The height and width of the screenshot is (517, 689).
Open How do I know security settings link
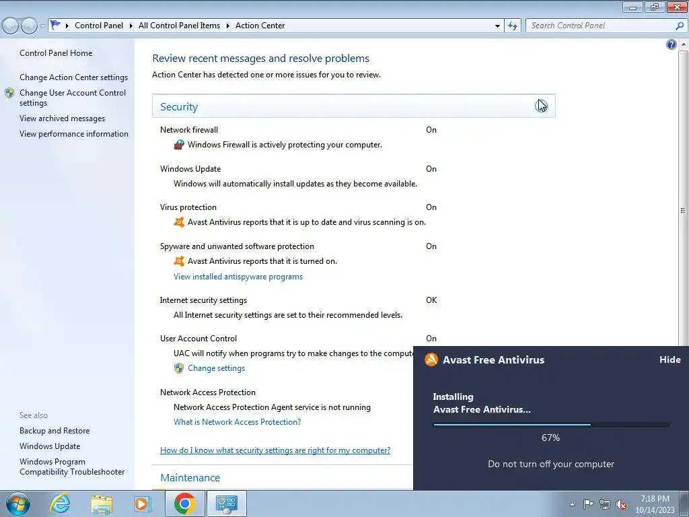[x=275, y=450]
